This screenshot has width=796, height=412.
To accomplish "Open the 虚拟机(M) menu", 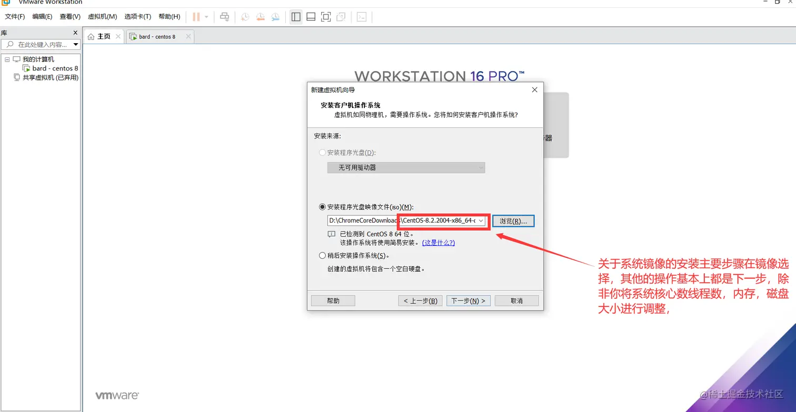I will click(x=102, y=17).
